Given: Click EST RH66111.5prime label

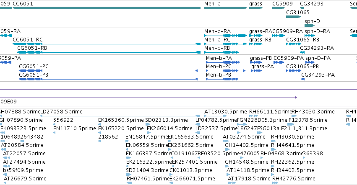Looking at the screenshot, I should tap(271, 112).
